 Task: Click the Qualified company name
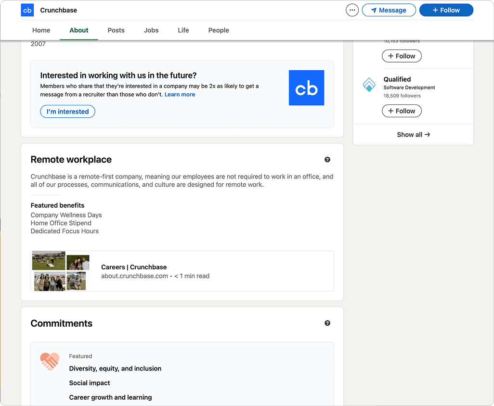397,79
